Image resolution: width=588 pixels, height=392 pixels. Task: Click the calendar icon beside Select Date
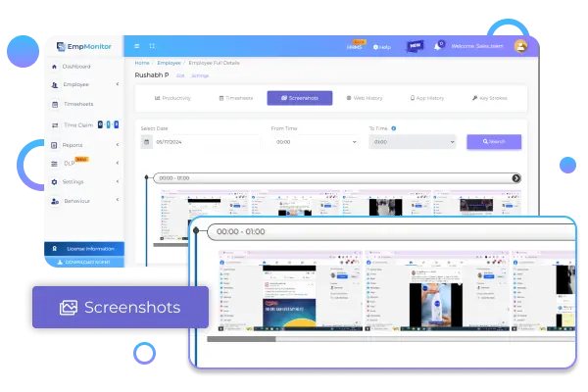pyautogui.click(x=147, y=142)
